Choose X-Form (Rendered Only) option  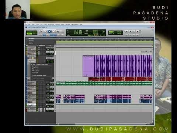coord(41,75)
